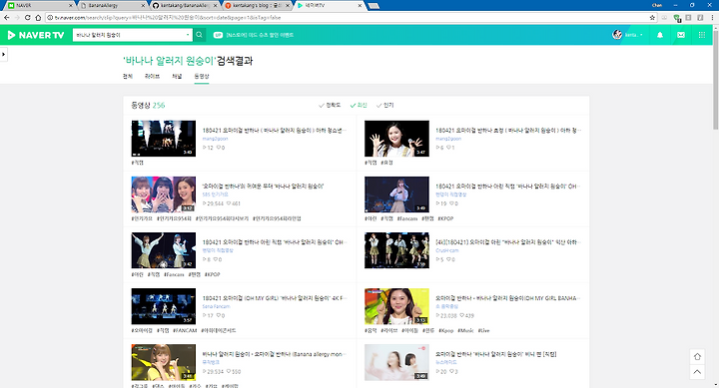The width and height of the screenshot is (719, 388).
Task: Open the Crush cam channel link
Action: point(447,250)
